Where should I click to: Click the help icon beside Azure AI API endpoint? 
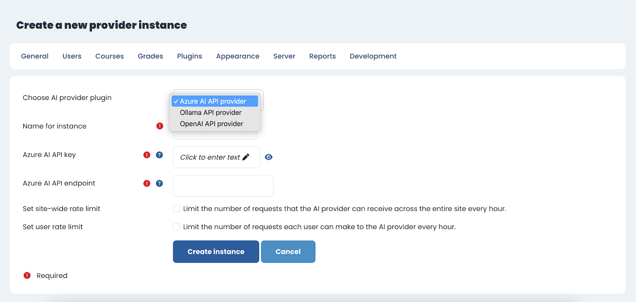[x=159, y=183]
